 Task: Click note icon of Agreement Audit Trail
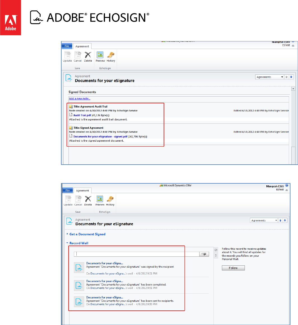(x=71, y=107)
